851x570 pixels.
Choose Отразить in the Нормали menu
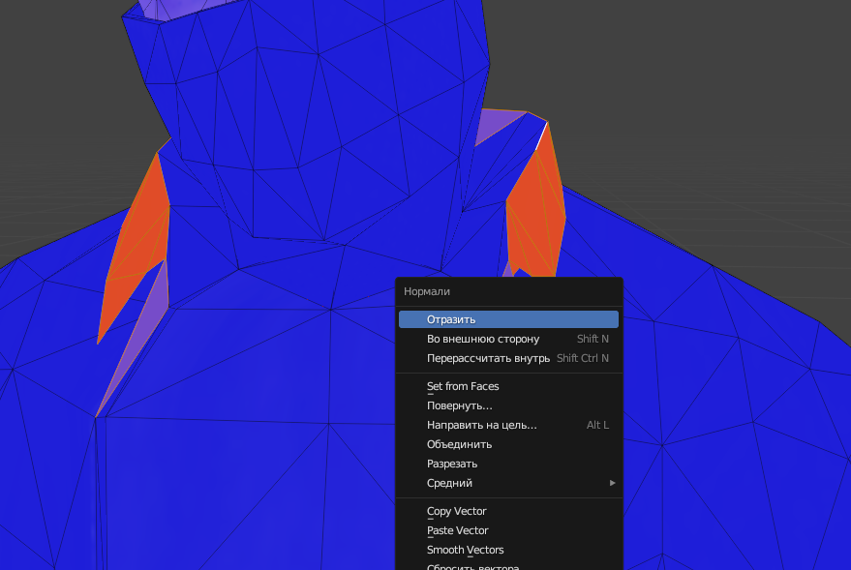pos(451,319)
